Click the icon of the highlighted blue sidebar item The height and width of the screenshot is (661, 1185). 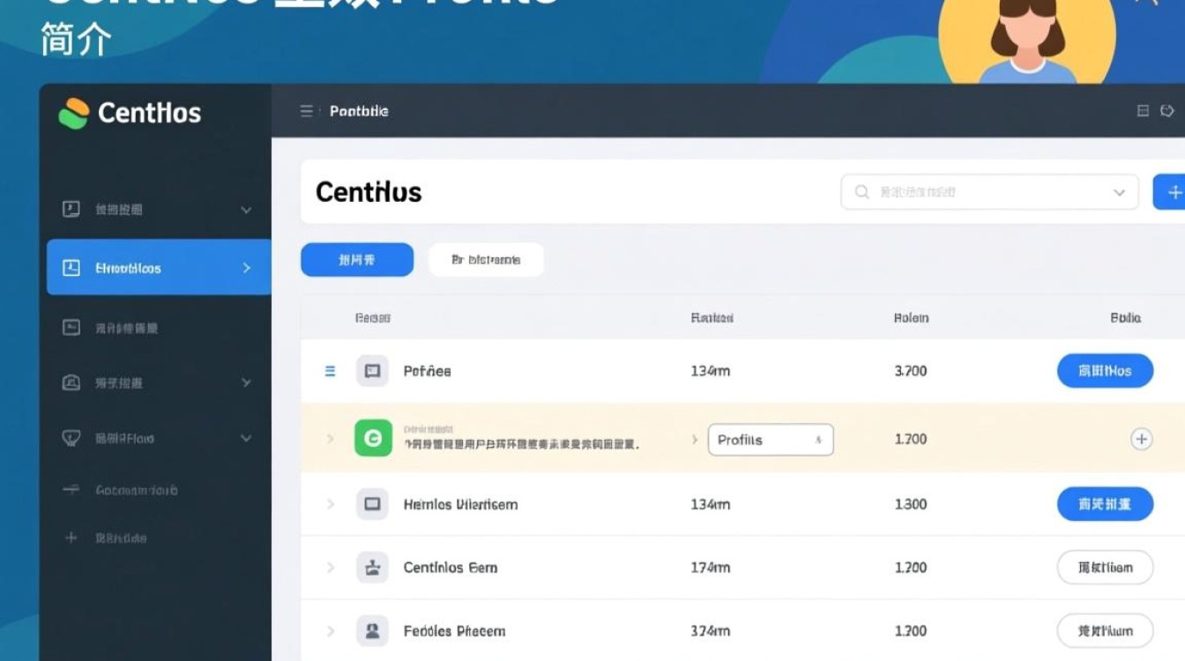[x=71, y=268]
